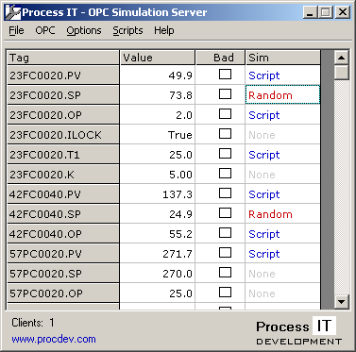
Task: Toggle Bad checkbox for 57PC0020.OP
Action: [x=225, y=293]
